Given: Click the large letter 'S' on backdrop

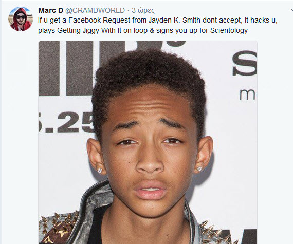Looking at the screenshot, I should click(245, 63).
